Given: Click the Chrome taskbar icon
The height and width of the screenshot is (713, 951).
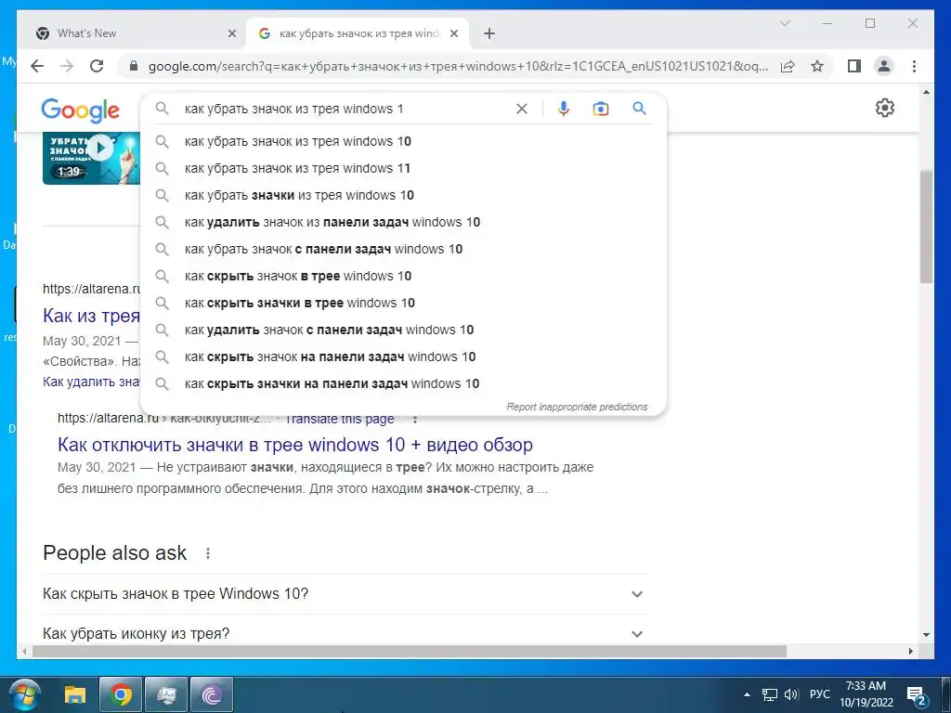Looking at the screenshot, I should (x=121, y=694).
